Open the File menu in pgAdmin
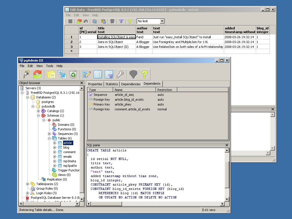292x219 pixels. [x=22, y=66]
